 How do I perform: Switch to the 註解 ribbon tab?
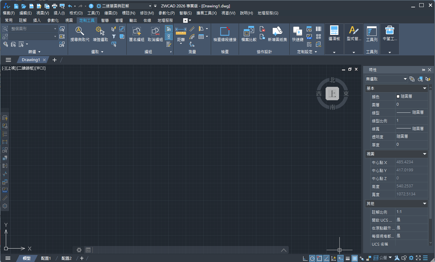click(x=23, y=20)
